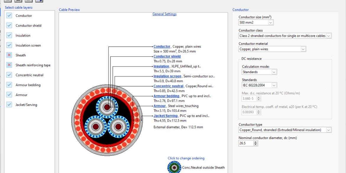Uncheck the Conductor shield layer checkbox
346x173 pixels.
click(x=9, y=25)
